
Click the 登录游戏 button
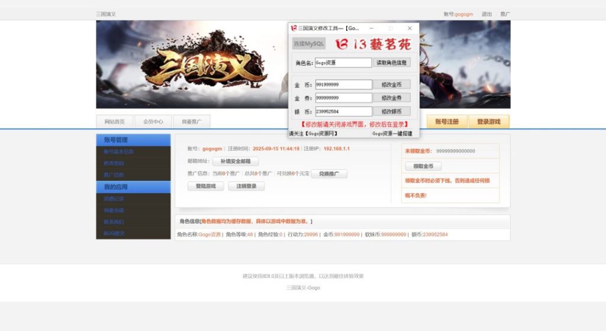tap(489, 122)
